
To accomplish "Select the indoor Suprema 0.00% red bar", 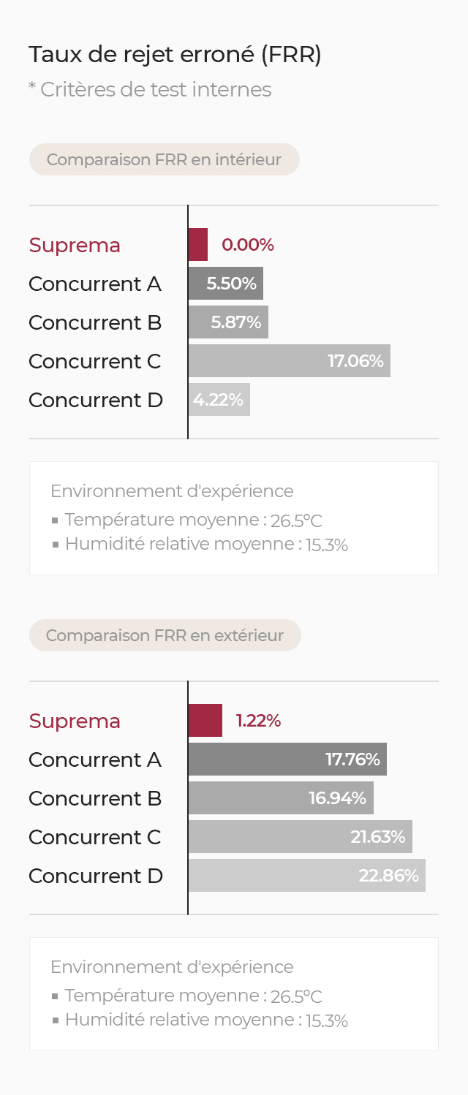I will 198,245.
